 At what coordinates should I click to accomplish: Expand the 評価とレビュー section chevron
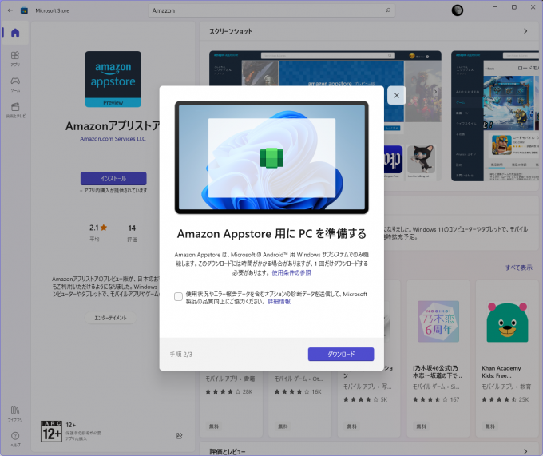click(x=525, y=451)
